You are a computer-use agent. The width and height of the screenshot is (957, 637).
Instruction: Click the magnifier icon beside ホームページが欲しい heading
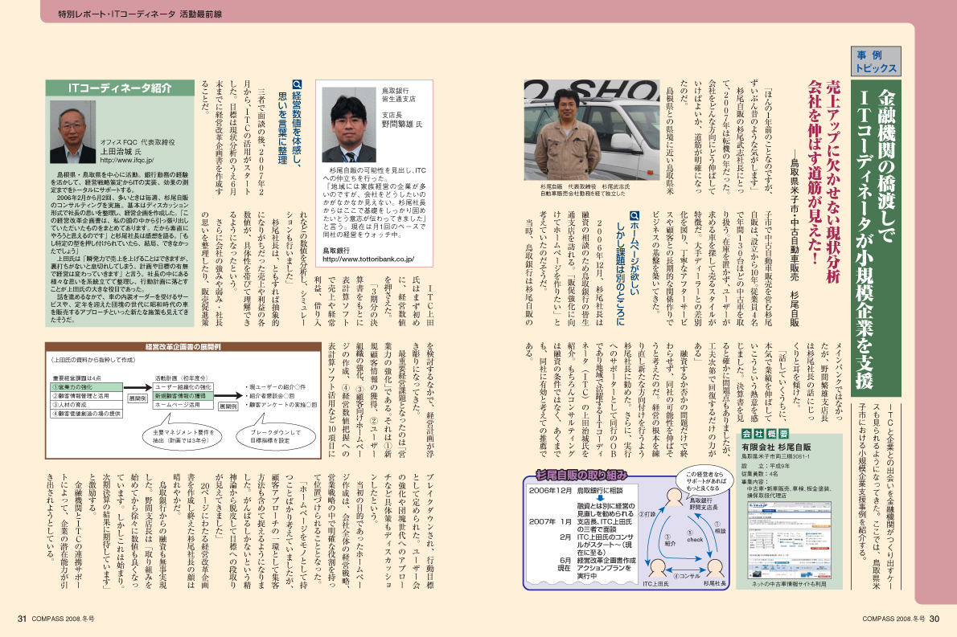pyautogui.click(x=635, y=216)
